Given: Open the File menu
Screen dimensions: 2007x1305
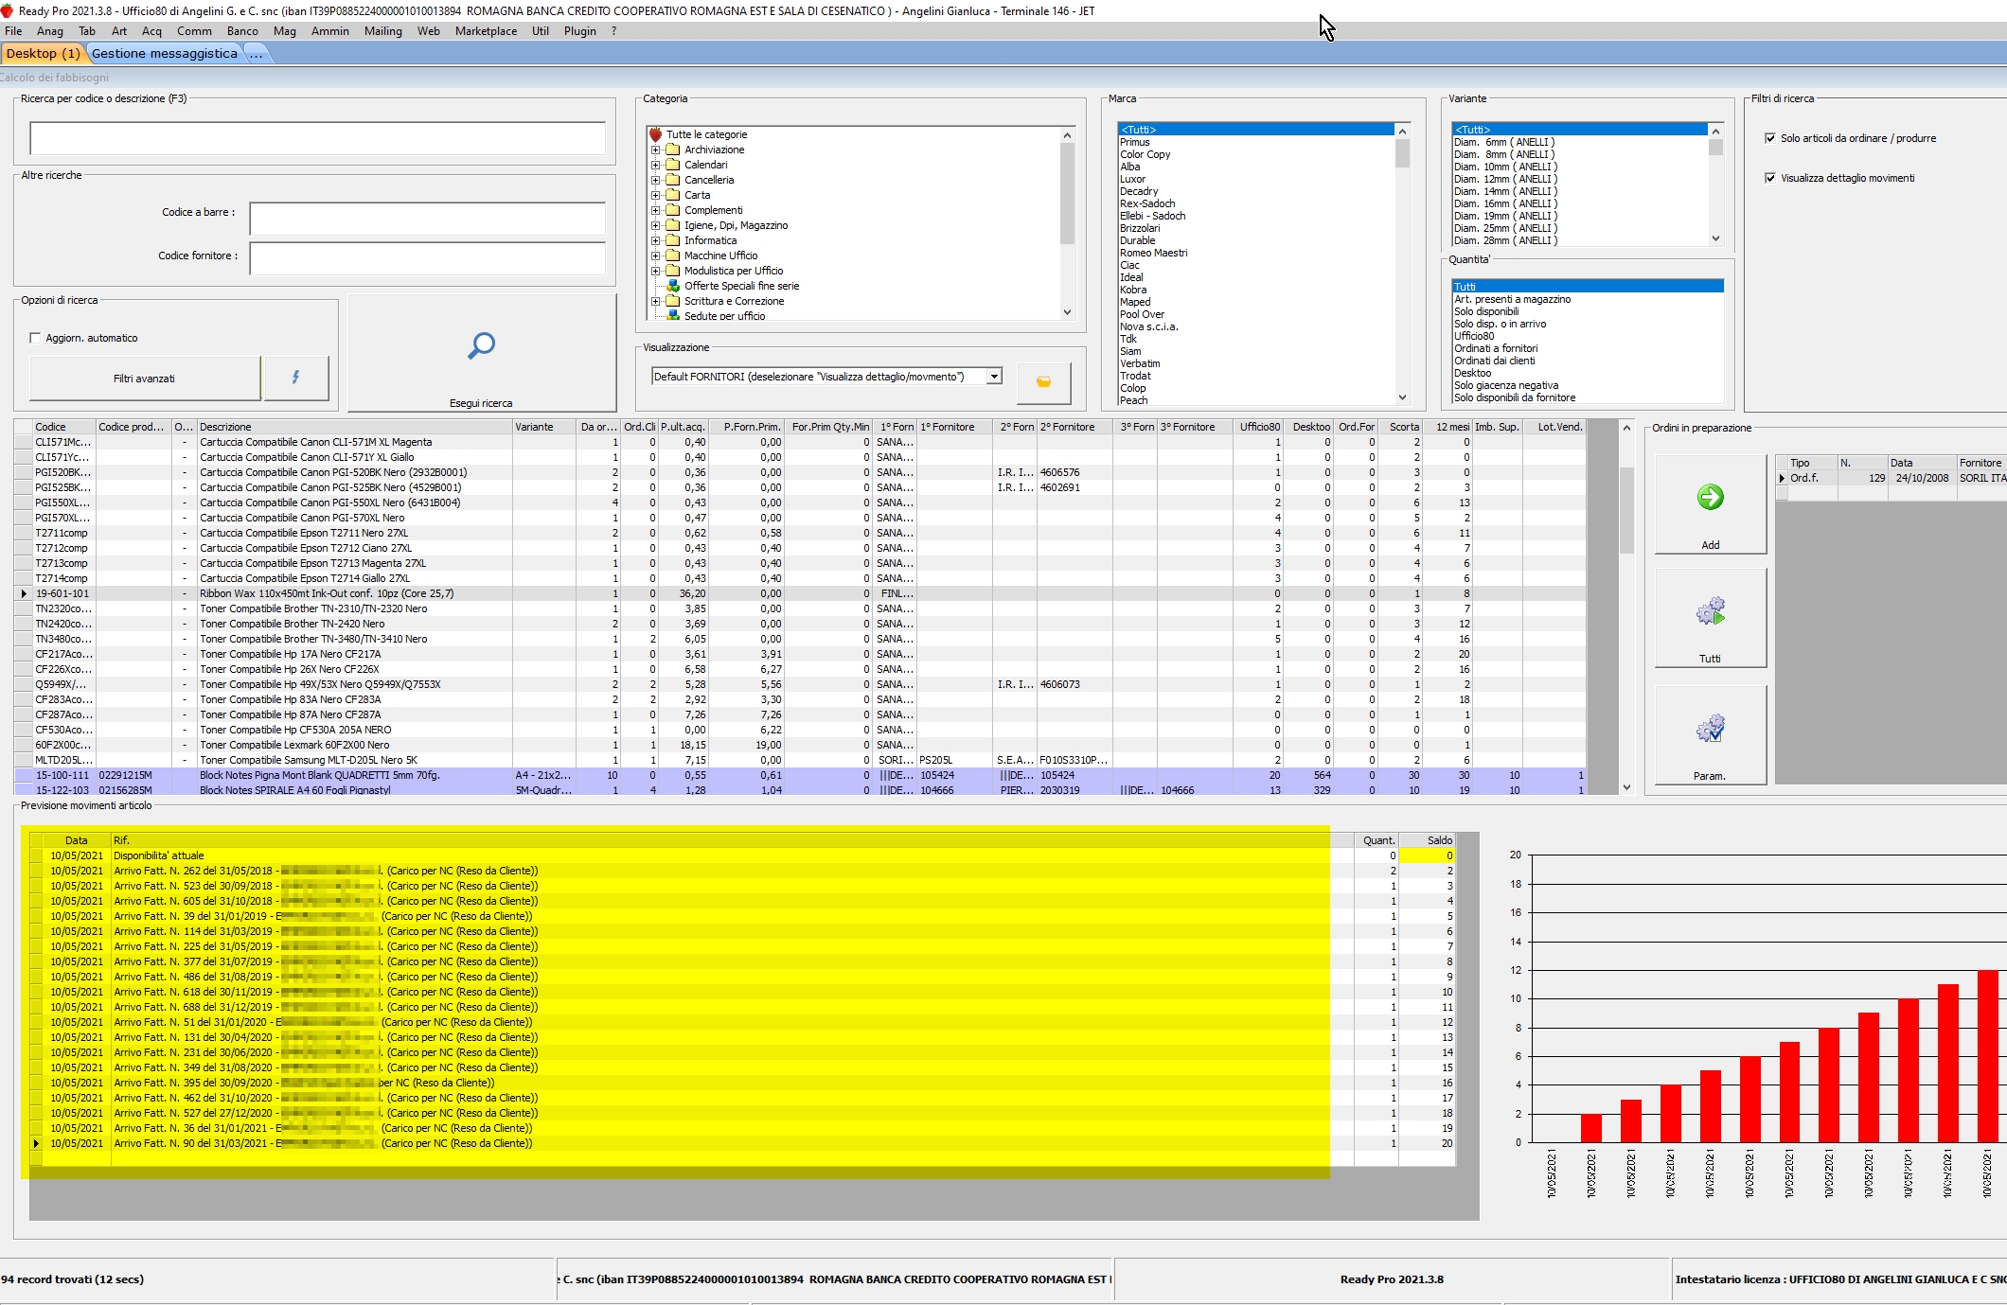Looking at the screenshot, I should coord(13,31).
